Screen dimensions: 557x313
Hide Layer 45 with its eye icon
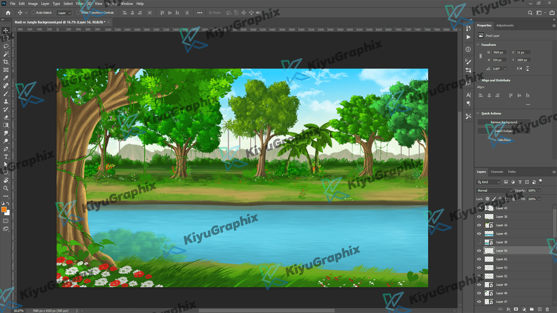479,233
